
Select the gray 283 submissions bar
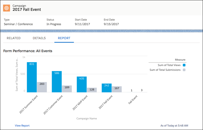pyautogui.click(x=42, y=87)
